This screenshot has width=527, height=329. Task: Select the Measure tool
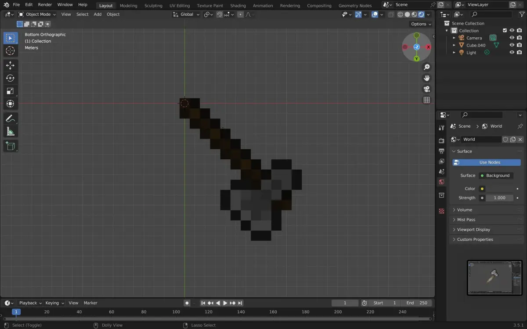(x=10, y=131)
